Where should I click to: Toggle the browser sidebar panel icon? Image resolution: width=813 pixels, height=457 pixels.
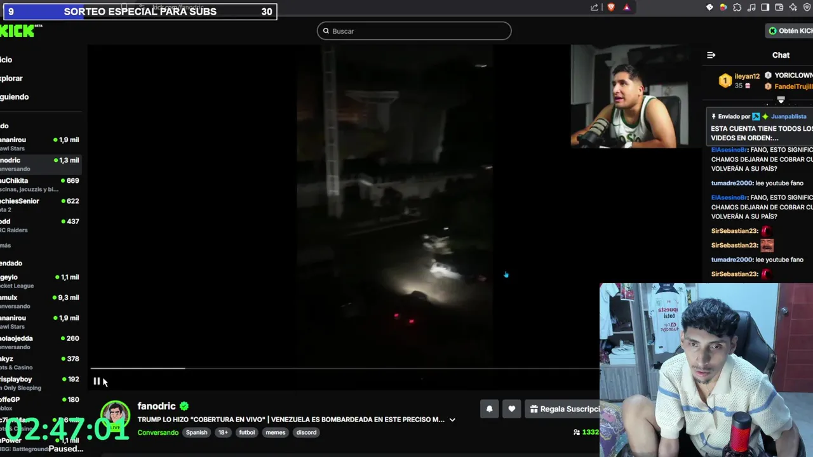(x=765, y=8)
